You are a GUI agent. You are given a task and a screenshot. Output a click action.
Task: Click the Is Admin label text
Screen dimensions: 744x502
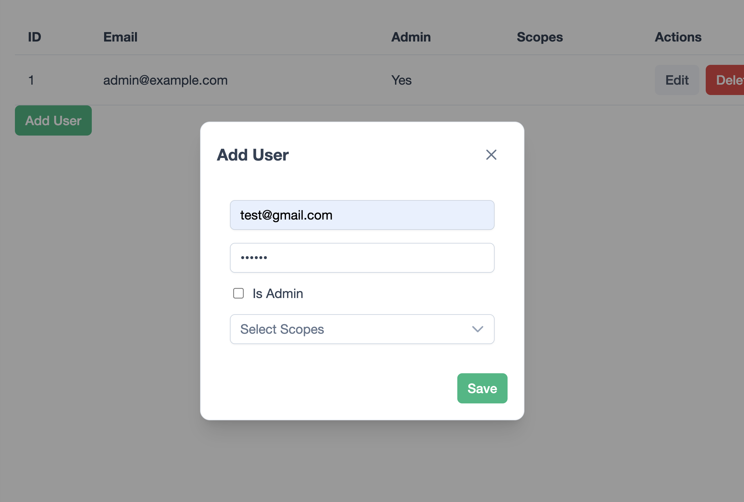point(278,293)
